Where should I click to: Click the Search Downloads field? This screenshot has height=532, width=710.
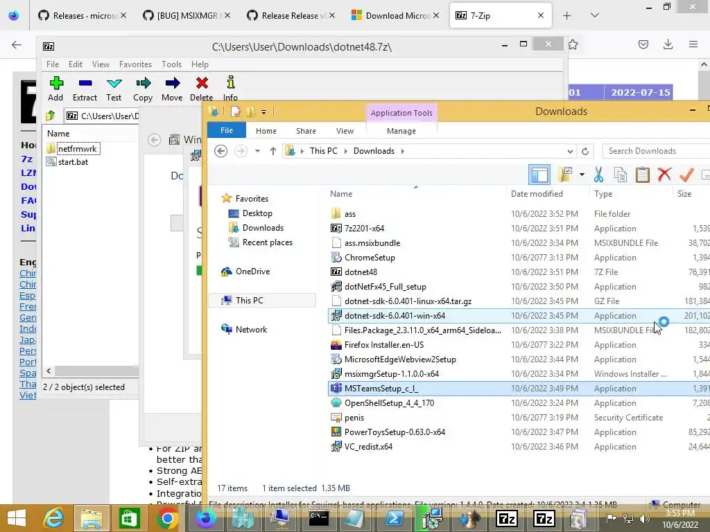(x=657, y=151)
